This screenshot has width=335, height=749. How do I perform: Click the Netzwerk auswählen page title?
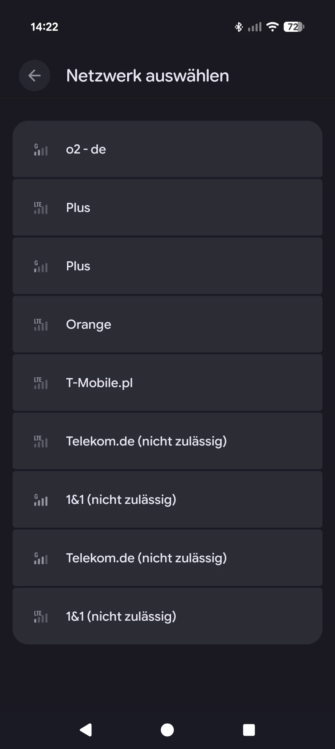pos(148,76)
